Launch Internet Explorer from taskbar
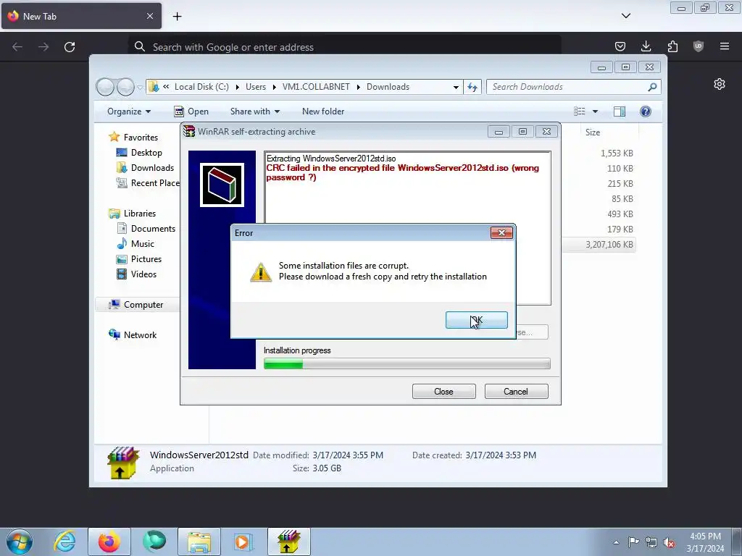The height and width of the screenshot is (556, 742). (x=64, y=542)
